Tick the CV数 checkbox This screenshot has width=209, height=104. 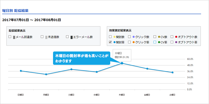tap(155, 37)
